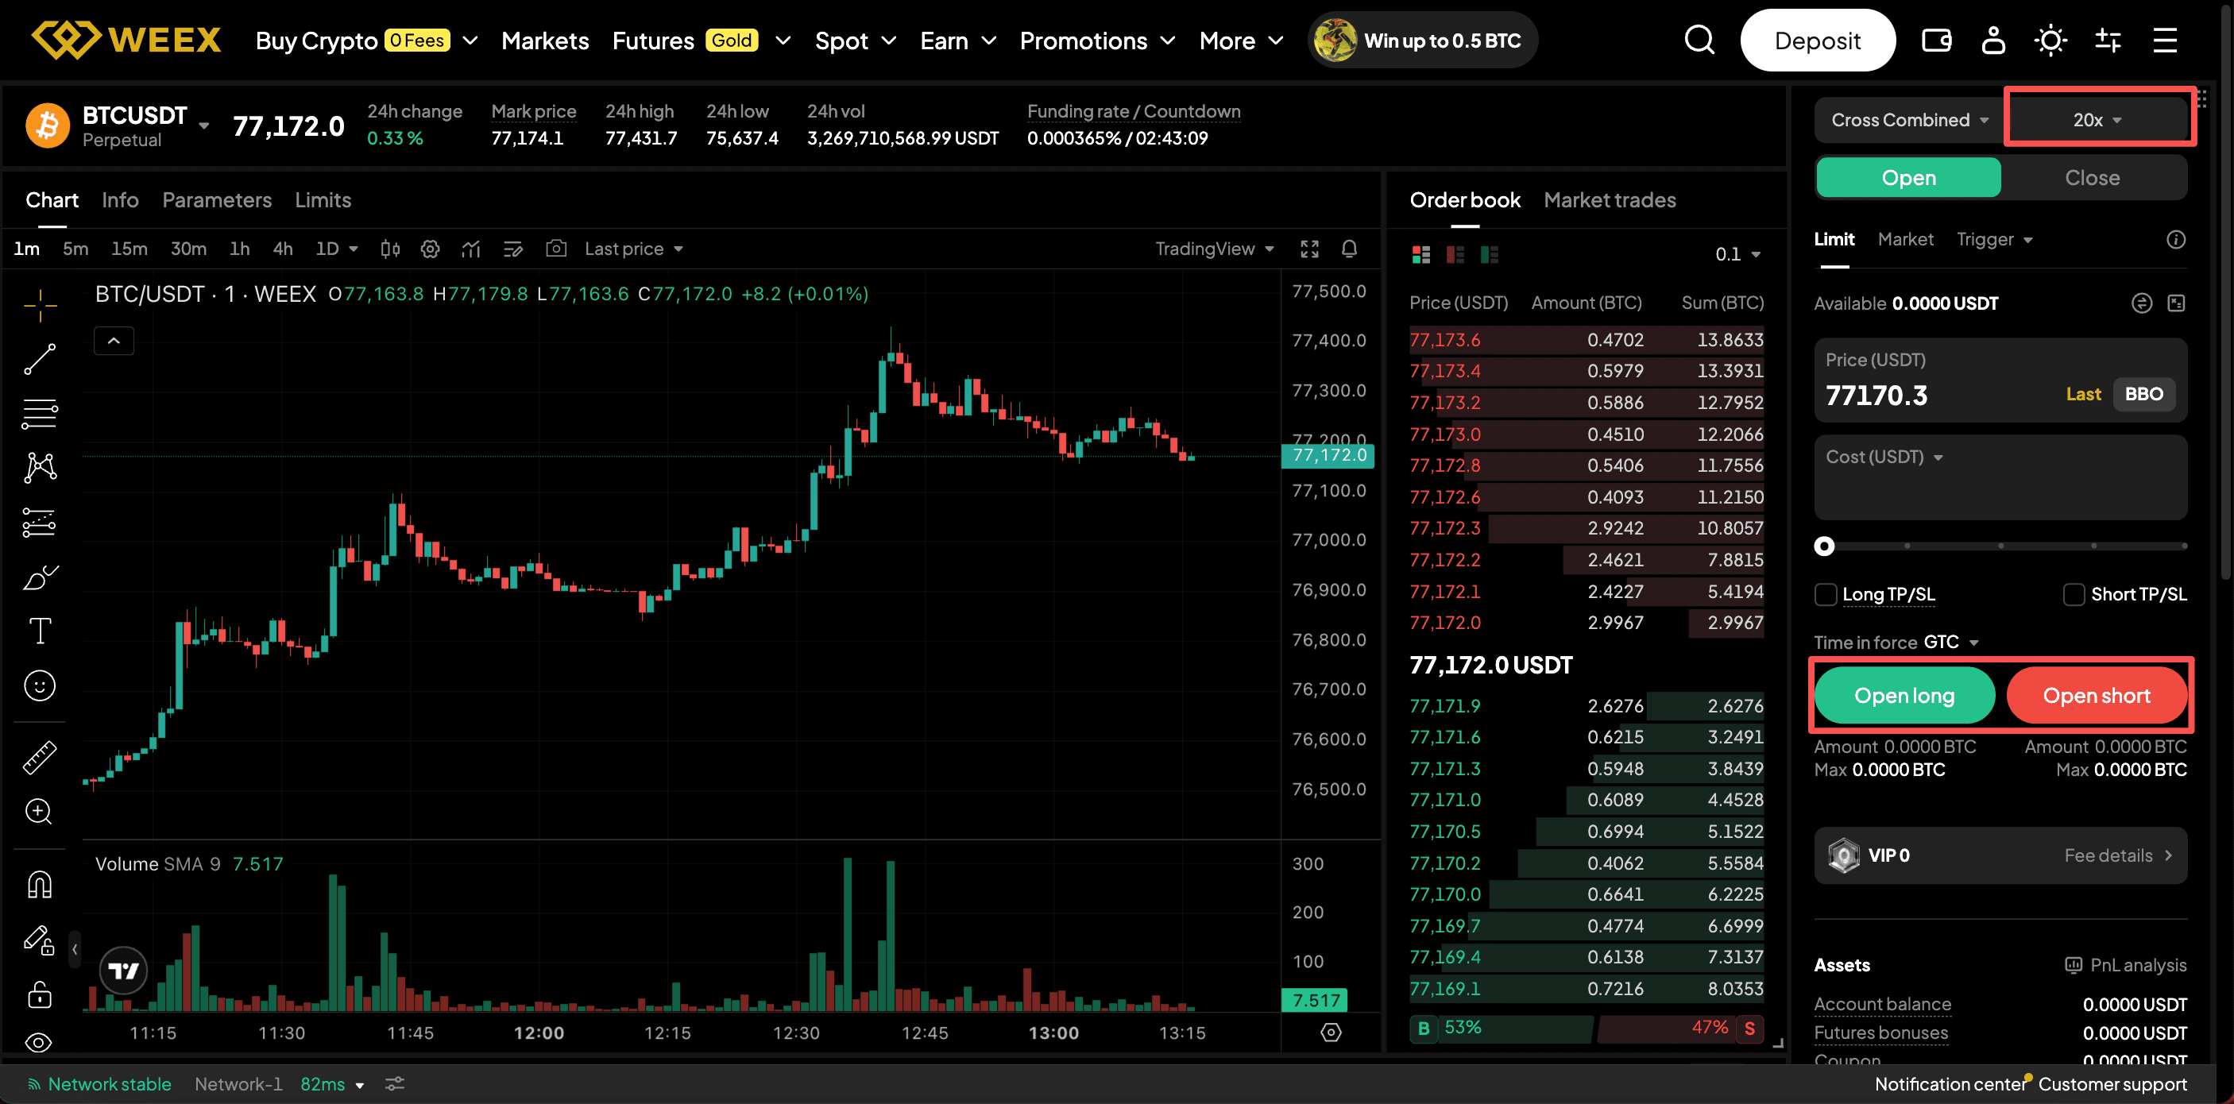Select the forecasting position tool

(x=40, y=523)
